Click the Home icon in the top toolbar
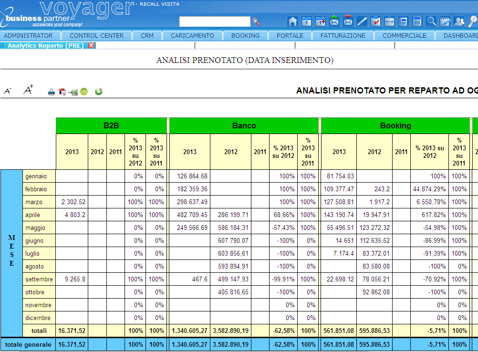 (292, 21)
